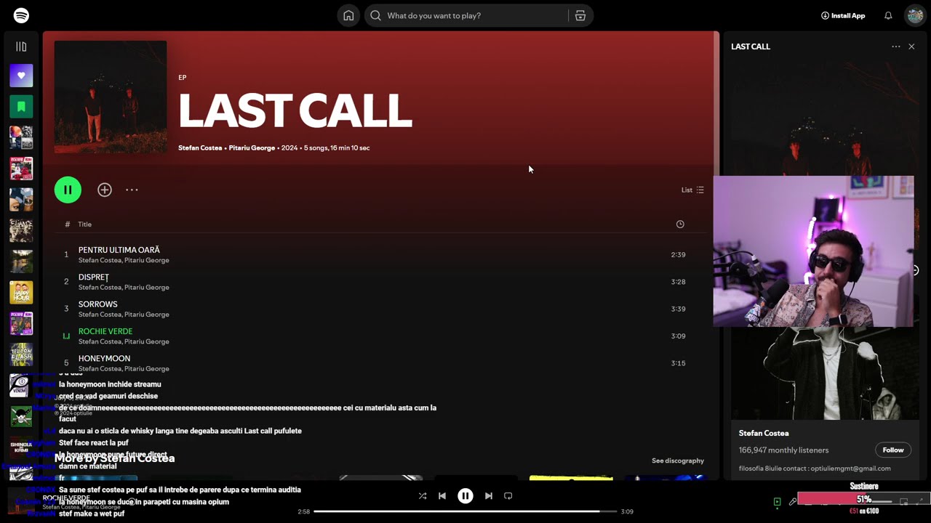Select the 2:39 duration of first track
The image size is (931, 523).
(678, 255)
